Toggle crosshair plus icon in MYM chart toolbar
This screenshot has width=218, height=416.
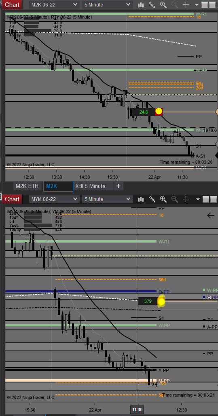click(186, 199)
